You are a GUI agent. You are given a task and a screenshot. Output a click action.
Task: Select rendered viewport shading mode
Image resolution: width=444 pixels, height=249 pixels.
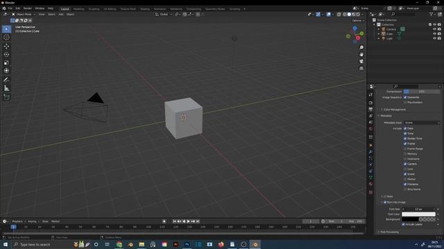[x=358, y=14]
